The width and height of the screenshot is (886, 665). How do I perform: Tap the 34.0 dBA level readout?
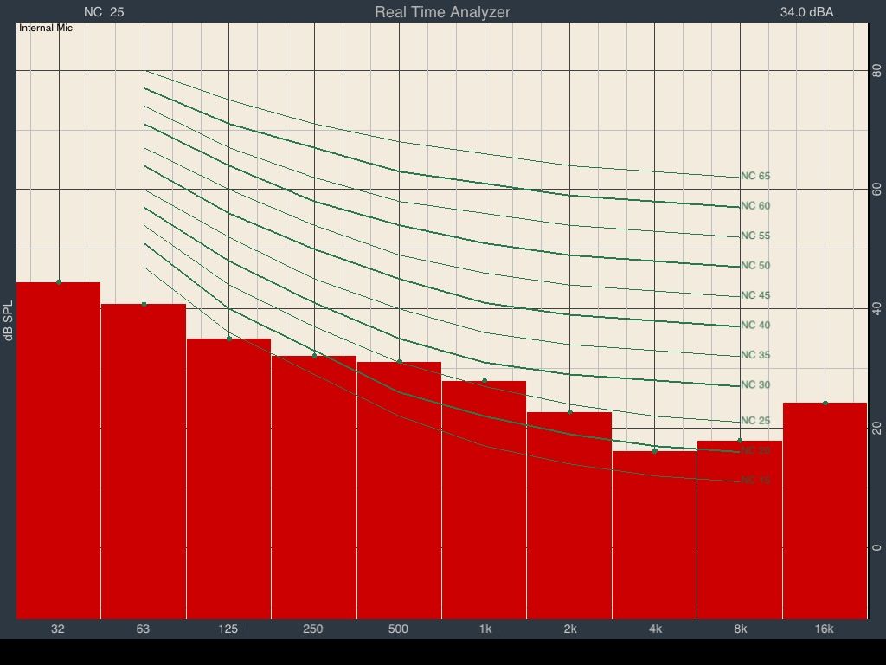(806, 12)
